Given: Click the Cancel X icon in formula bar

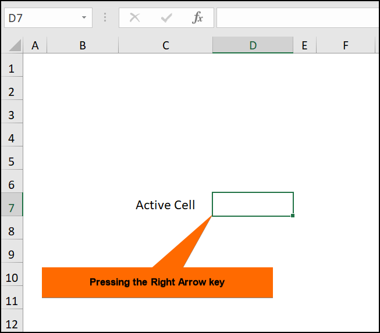Looking at the screenshot, I should pos(134,18).
